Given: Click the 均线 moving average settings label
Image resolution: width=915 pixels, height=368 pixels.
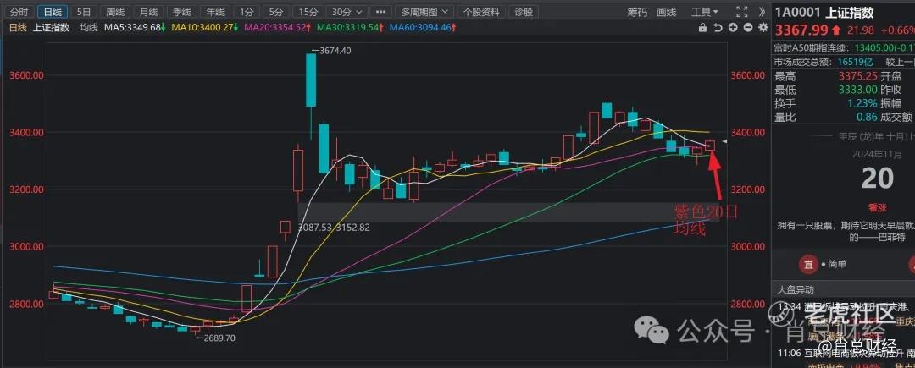Looking at the screenshot, I should (88, 27).
